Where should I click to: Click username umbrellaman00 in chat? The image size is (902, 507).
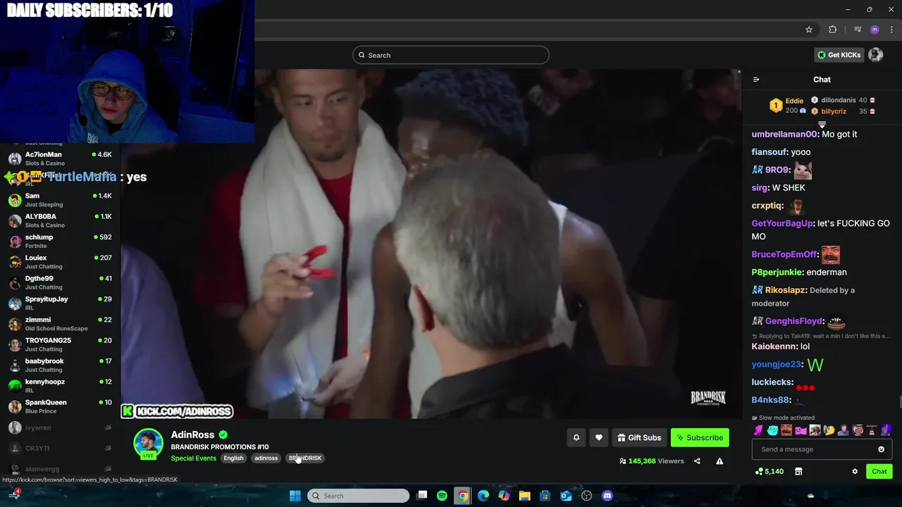(x=784, y=134)
